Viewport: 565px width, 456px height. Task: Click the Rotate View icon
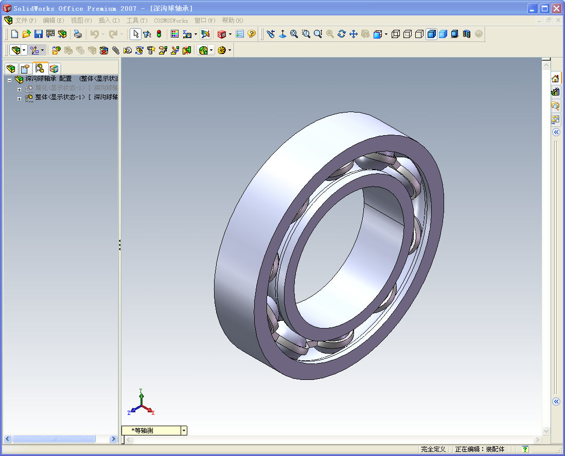pos(342,34)
